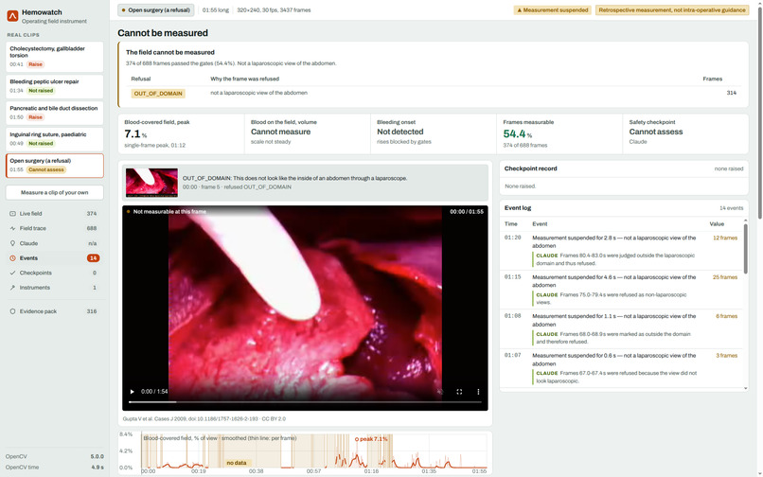Click the 25 frames value
This screenshot has height=477, width=763.
(x=725, y=277)
